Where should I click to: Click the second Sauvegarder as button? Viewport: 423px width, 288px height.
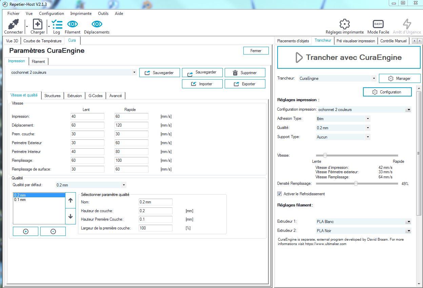click(x=202, y=72)
